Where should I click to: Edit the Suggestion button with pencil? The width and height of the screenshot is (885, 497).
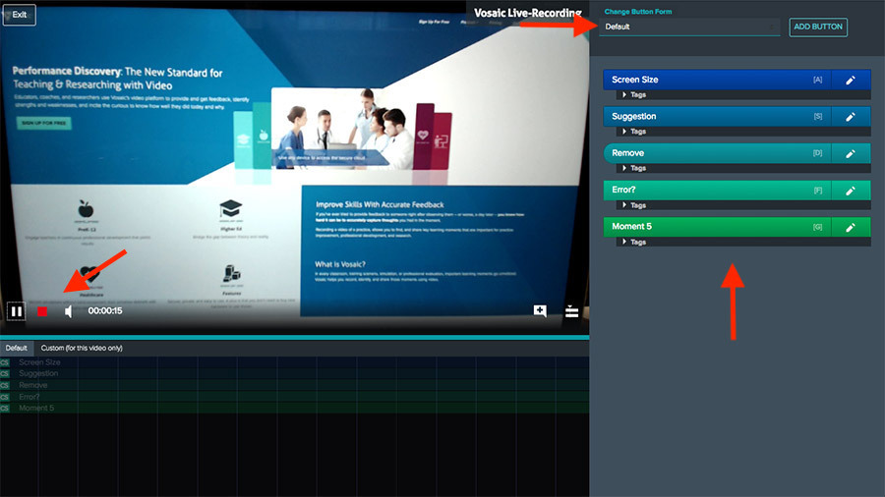[851, 117]
